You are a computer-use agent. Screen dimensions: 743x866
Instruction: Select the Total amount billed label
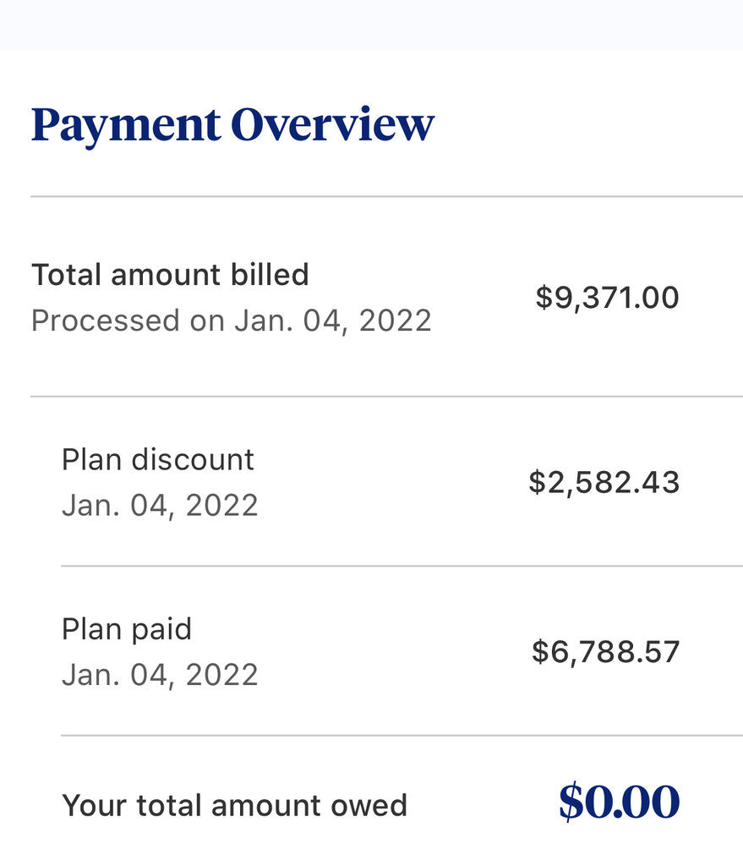tap(170, 275)
